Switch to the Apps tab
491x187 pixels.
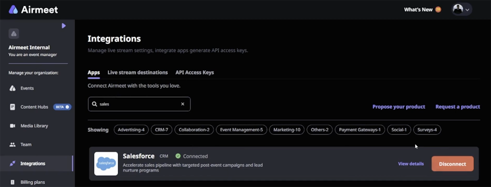(x=94, y=72)
